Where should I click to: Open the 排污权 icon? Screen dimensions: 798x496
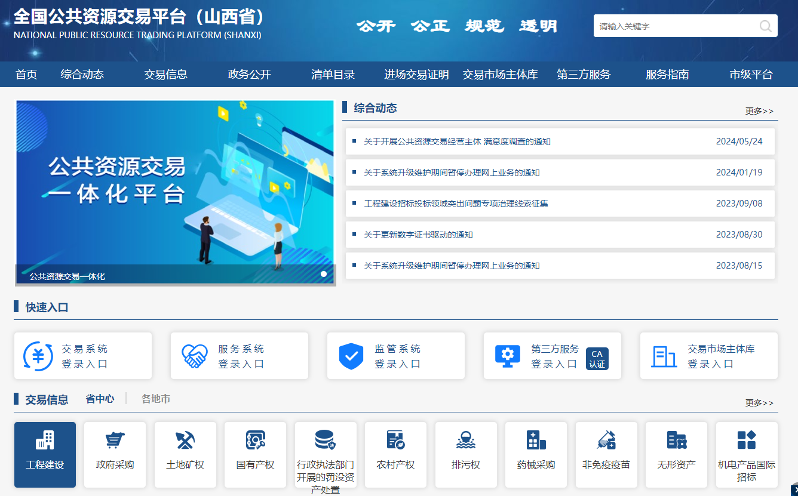click(466, 441)
